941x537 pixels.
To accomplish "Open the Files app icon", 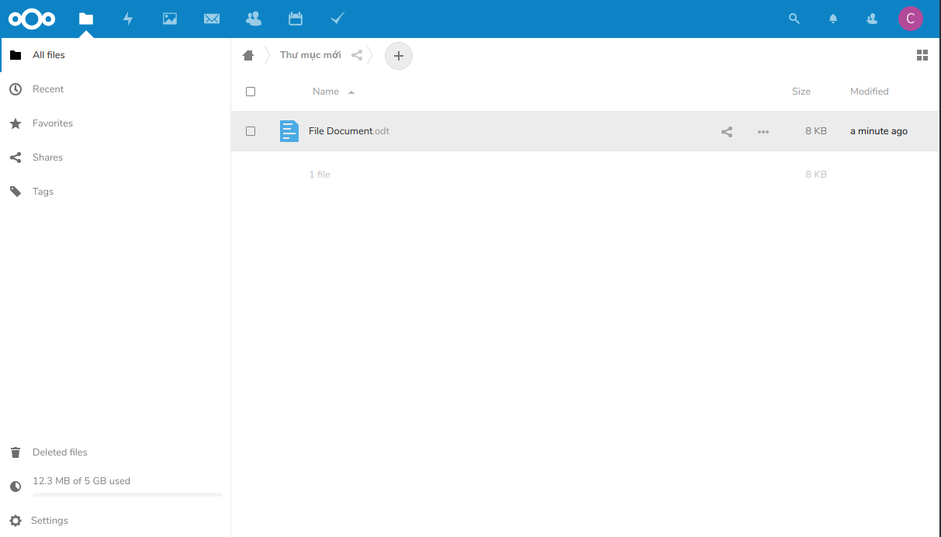I will (x=86, y=19).
